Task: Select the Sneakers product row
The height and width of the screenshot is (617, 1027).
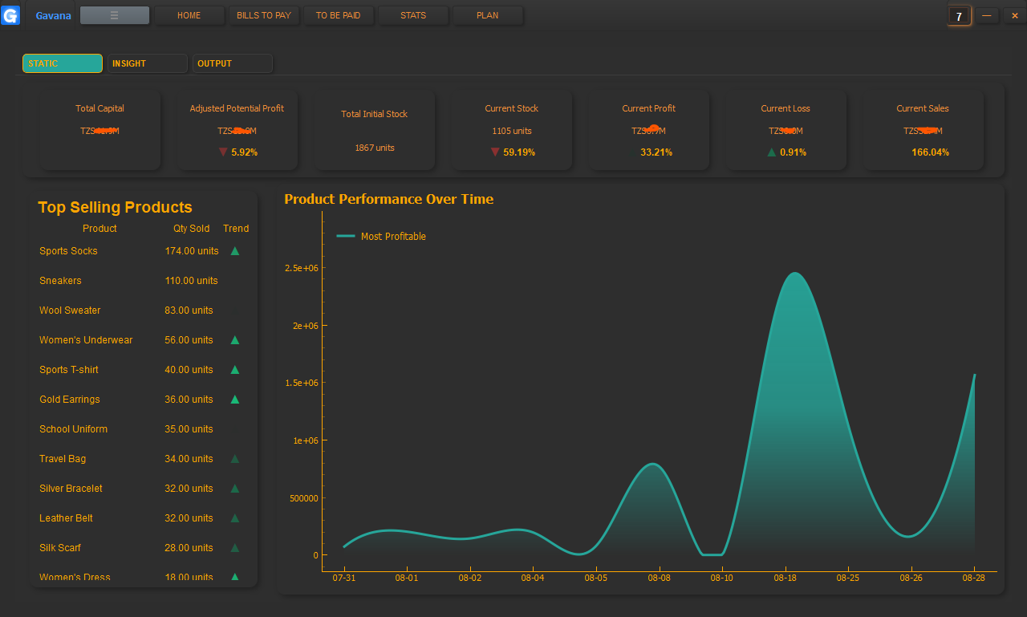Action: 144,281
